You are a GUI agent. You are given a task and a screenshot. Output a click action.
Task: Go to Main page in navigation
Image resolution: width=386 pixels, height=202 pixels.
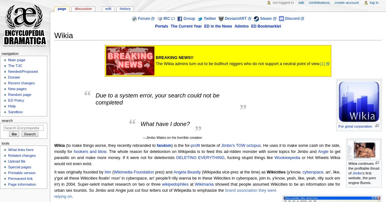(17, 60)
